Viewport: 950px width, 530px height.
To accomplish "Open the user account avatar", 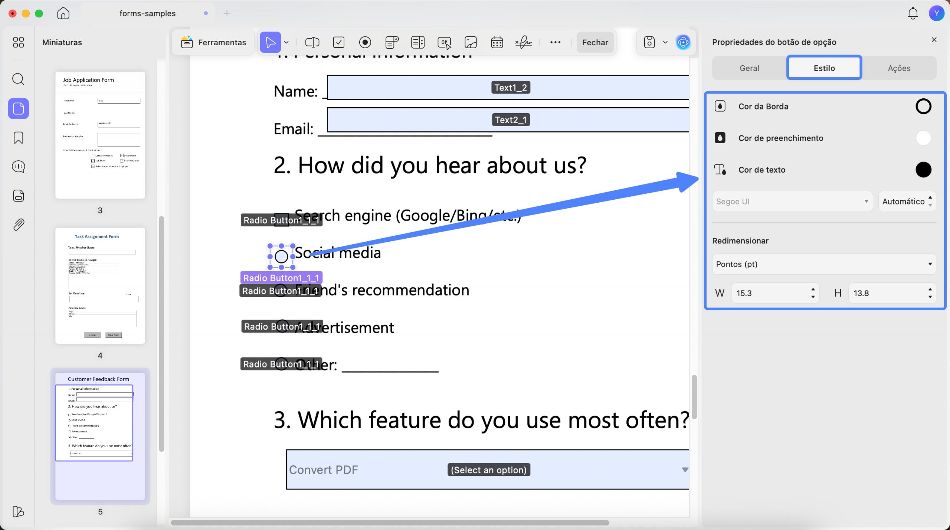I will (x=937, y=13).
